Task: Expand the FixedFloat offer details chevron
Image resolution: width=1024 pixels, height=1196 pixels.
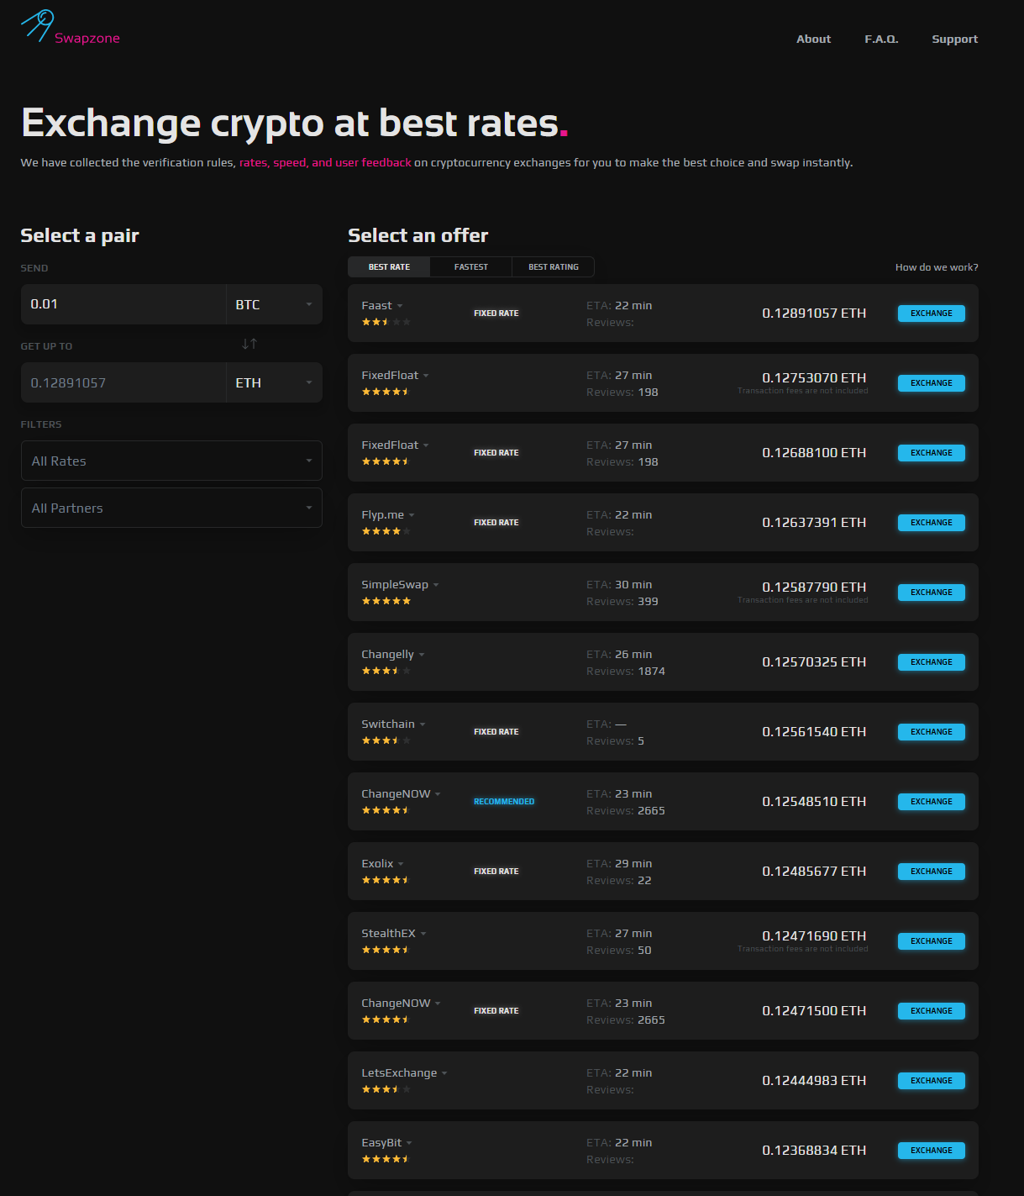Action: (x=427, y=375)
